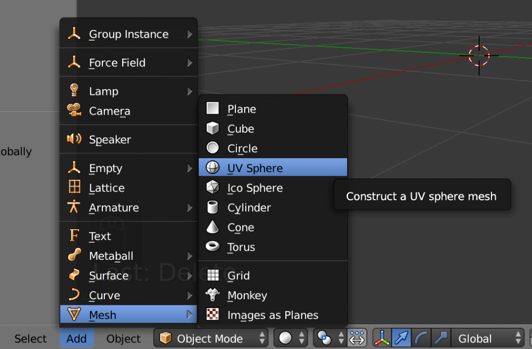Click the 3D cursor in the viewport
Image resolution: width=532 pixels, height=349 pixels.
[x=478, y=55]
